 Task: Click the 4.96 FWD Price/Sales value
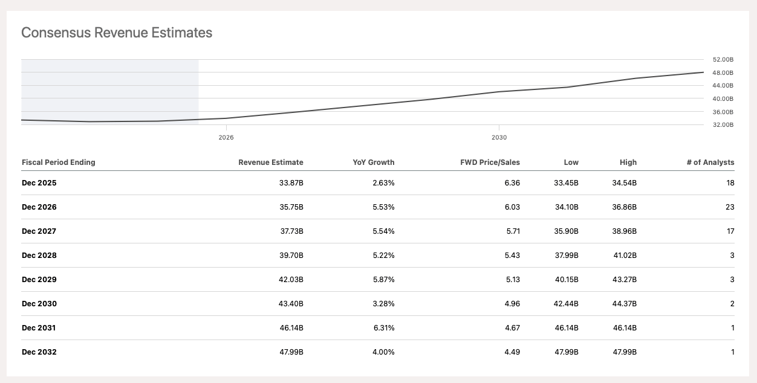[512, 304]
